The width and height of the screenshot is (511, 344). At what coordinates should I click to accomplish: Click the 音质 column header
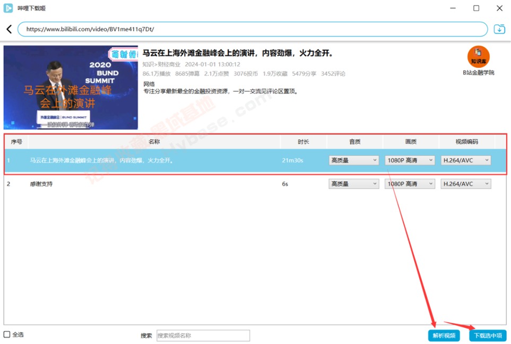(354, 142)
